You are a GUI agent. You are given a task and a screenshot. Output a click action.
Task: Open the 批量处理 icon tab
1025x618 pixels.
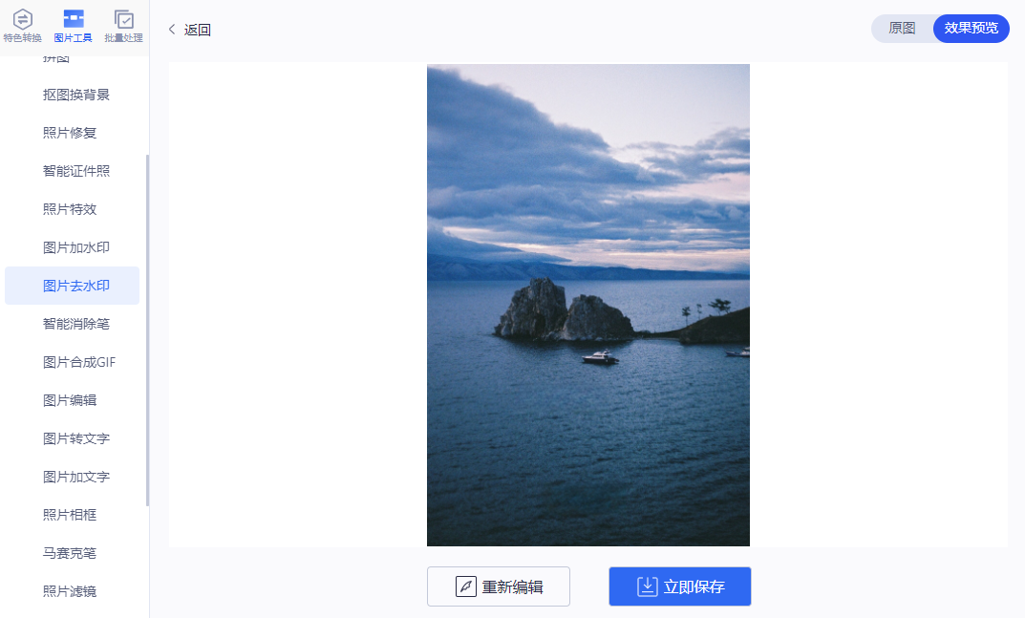coord(123,26)
